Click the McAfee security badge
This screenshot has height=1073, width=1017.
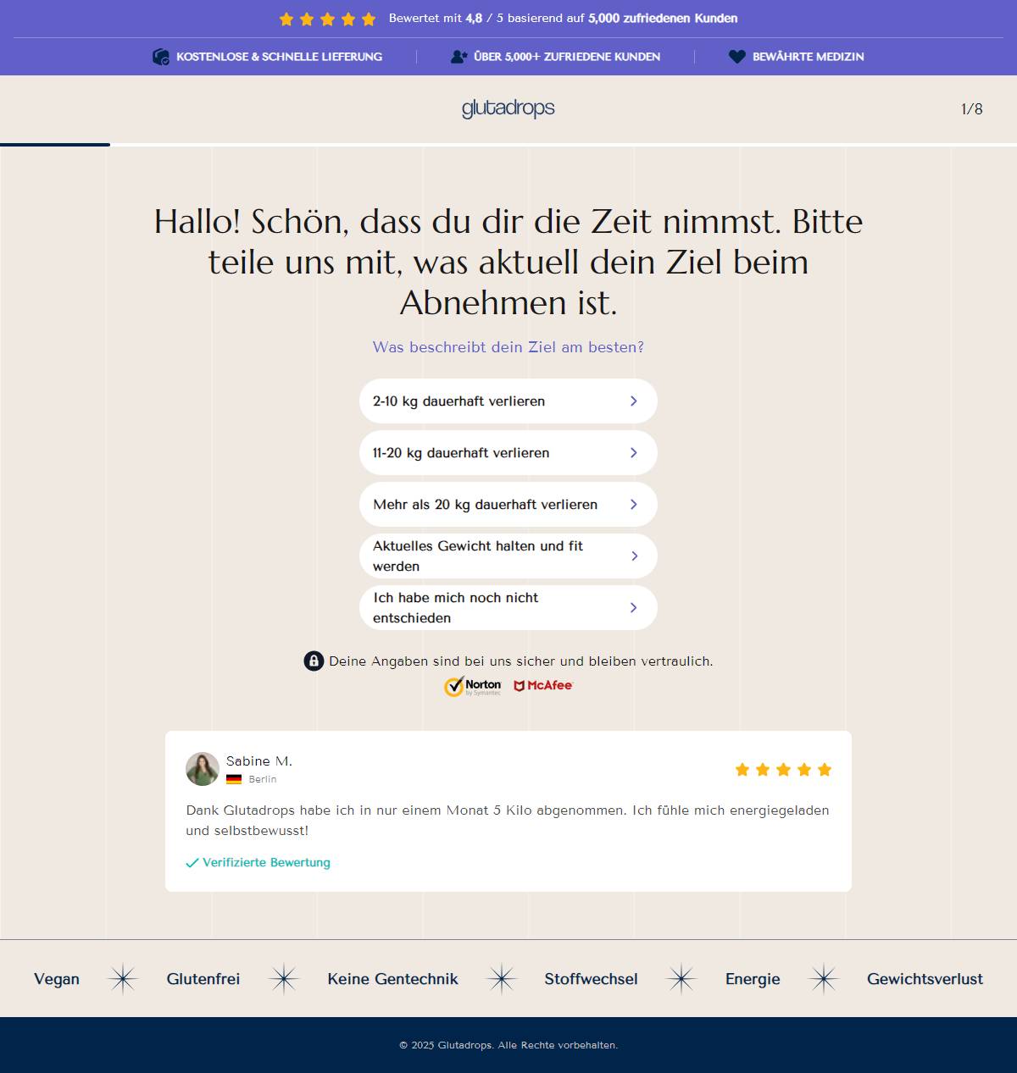pyautogui.click(x=544, y=686)
